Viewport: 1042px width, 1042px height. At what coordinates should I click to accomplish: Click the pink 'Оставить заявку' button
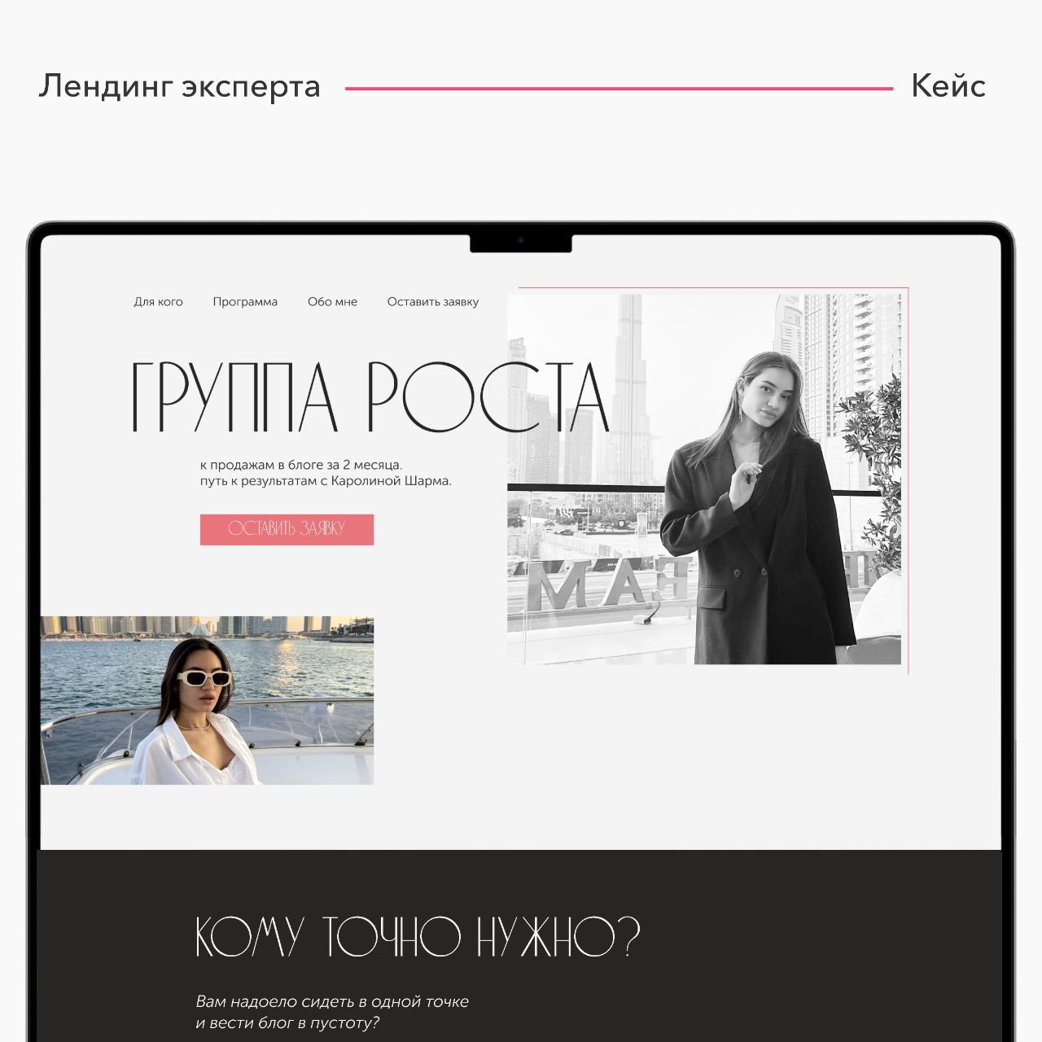coord(287,529)
